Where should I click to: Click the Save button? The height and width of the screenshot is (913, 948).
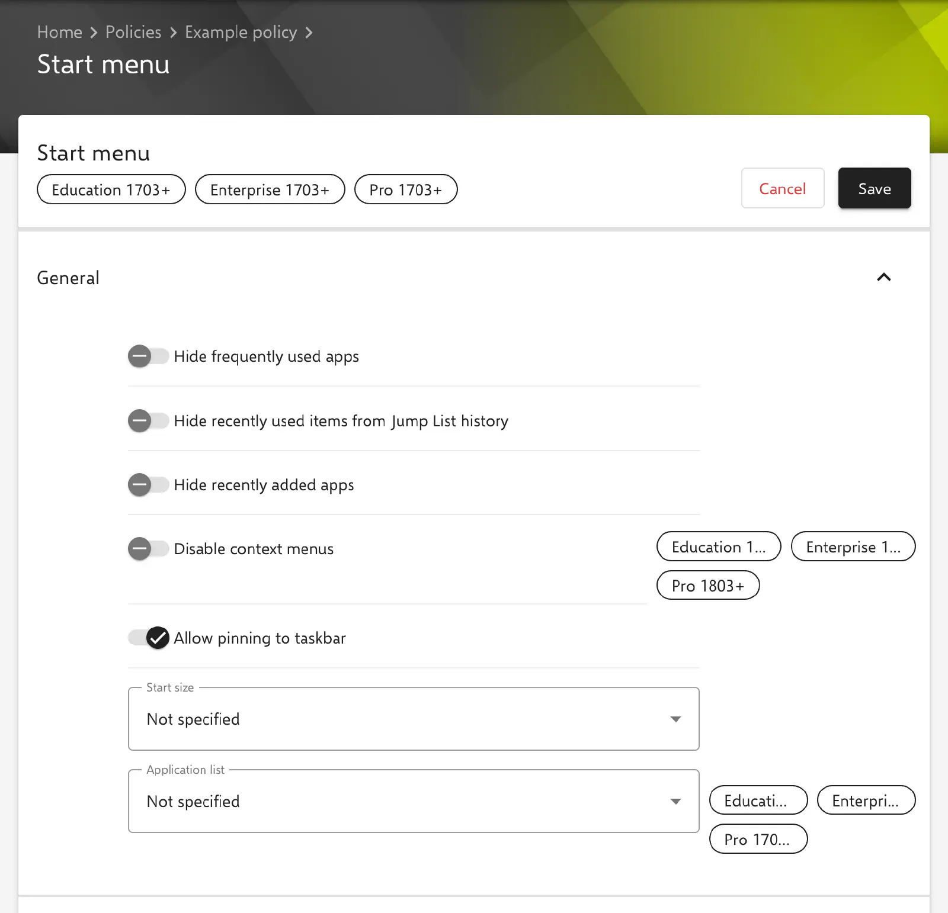(875, 188)
